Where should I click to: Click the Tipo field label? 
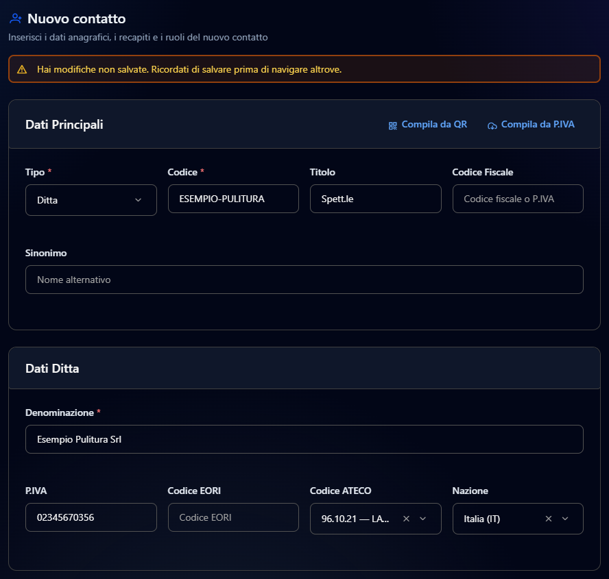(x=35, y=172)
